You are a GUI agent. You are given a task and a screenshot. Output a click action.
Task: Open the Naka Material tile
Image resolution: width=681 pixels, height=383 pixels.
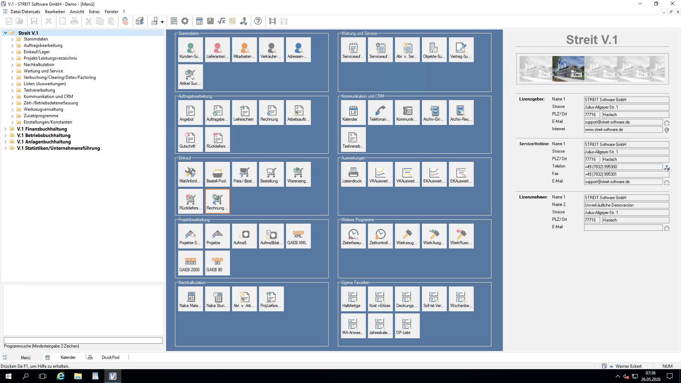pos(191,299)
